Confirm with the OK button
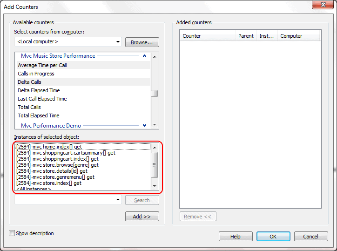 coord(273,237)
